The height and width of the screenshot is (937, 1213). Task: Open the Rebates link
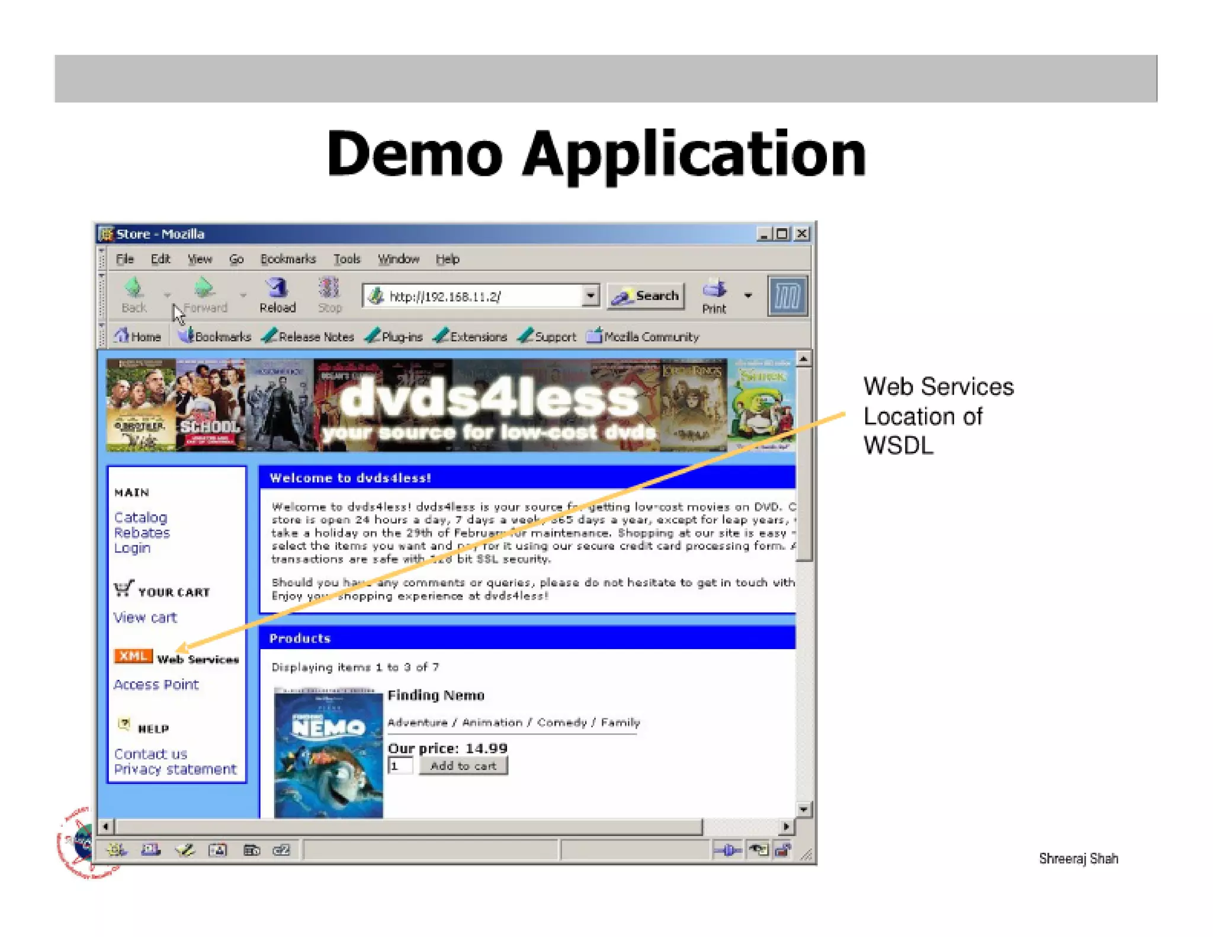142,532
